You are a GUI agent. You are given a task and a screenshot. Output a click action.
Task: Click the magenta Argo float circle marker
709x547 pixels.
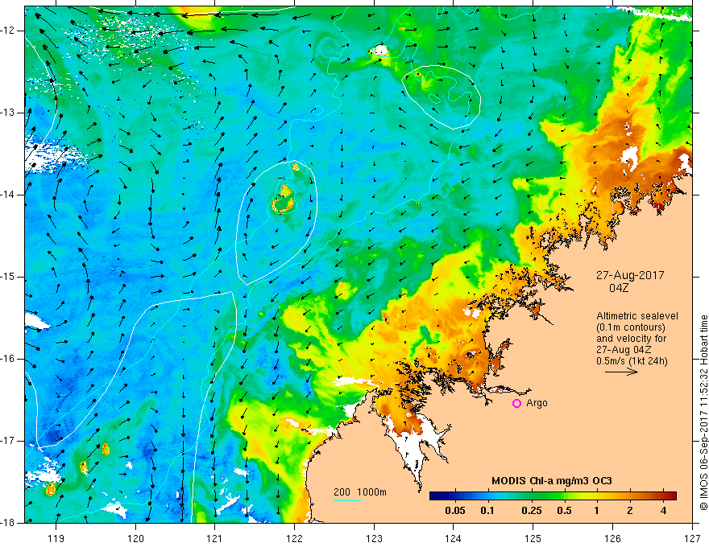click(516, 403)
